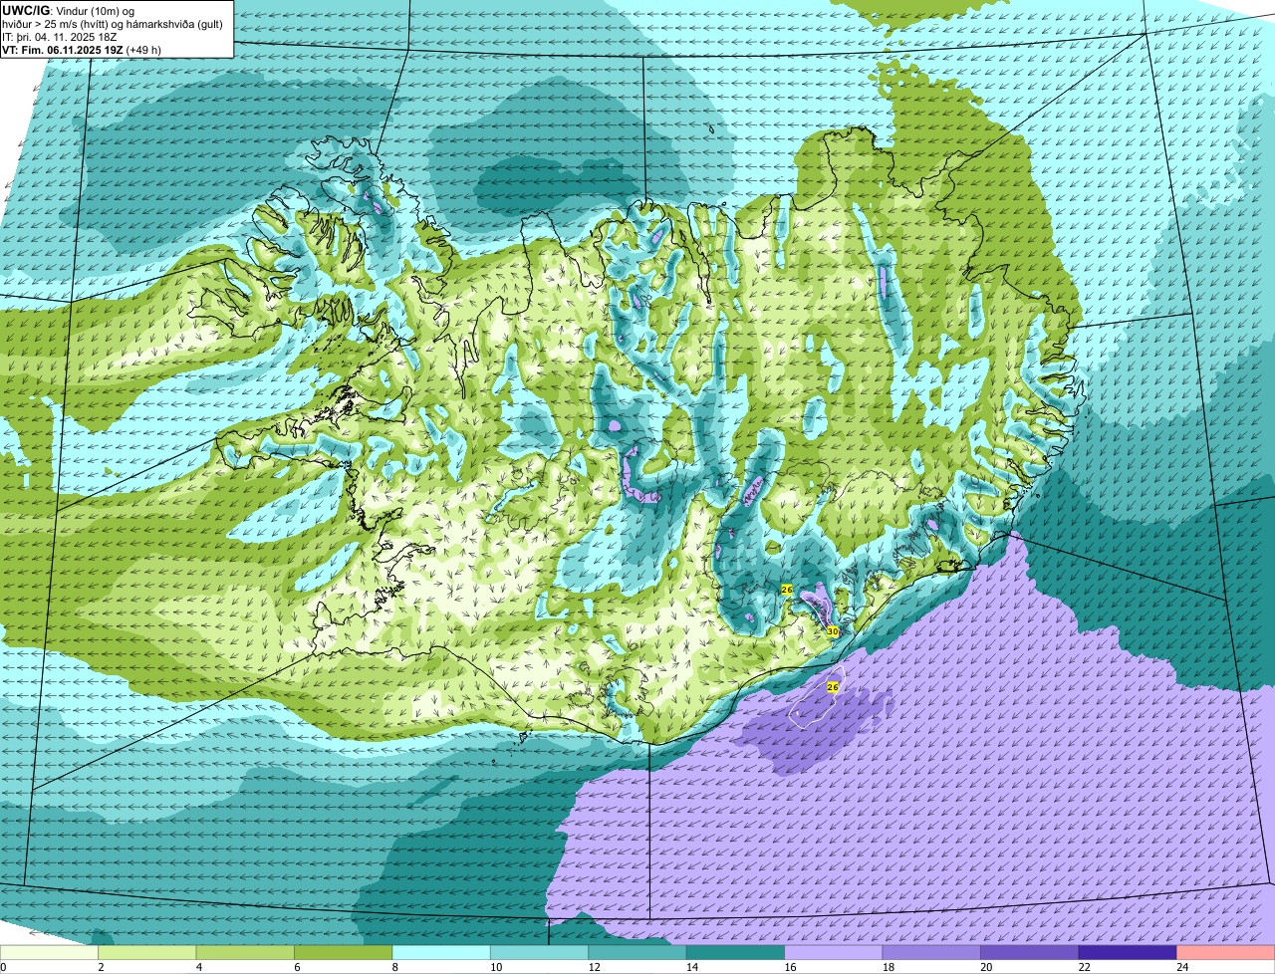Click the 10–12 m/s light teal legend swatch
The width and height of the screenshot is (1275, 974).
pos(540,952)
